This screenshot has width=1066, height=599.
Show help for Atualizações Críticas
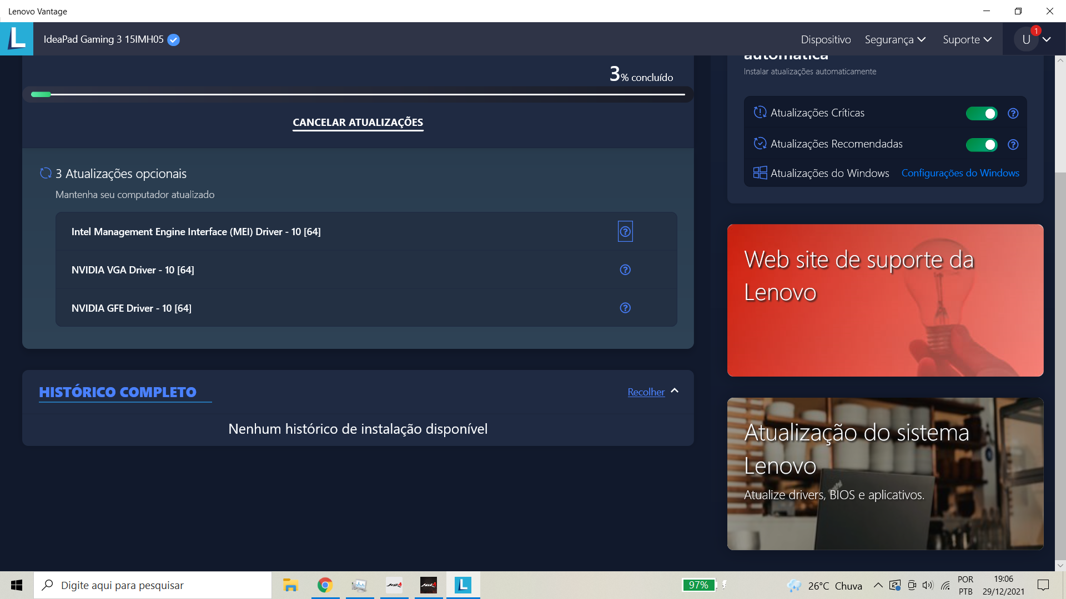point(1013,113)
